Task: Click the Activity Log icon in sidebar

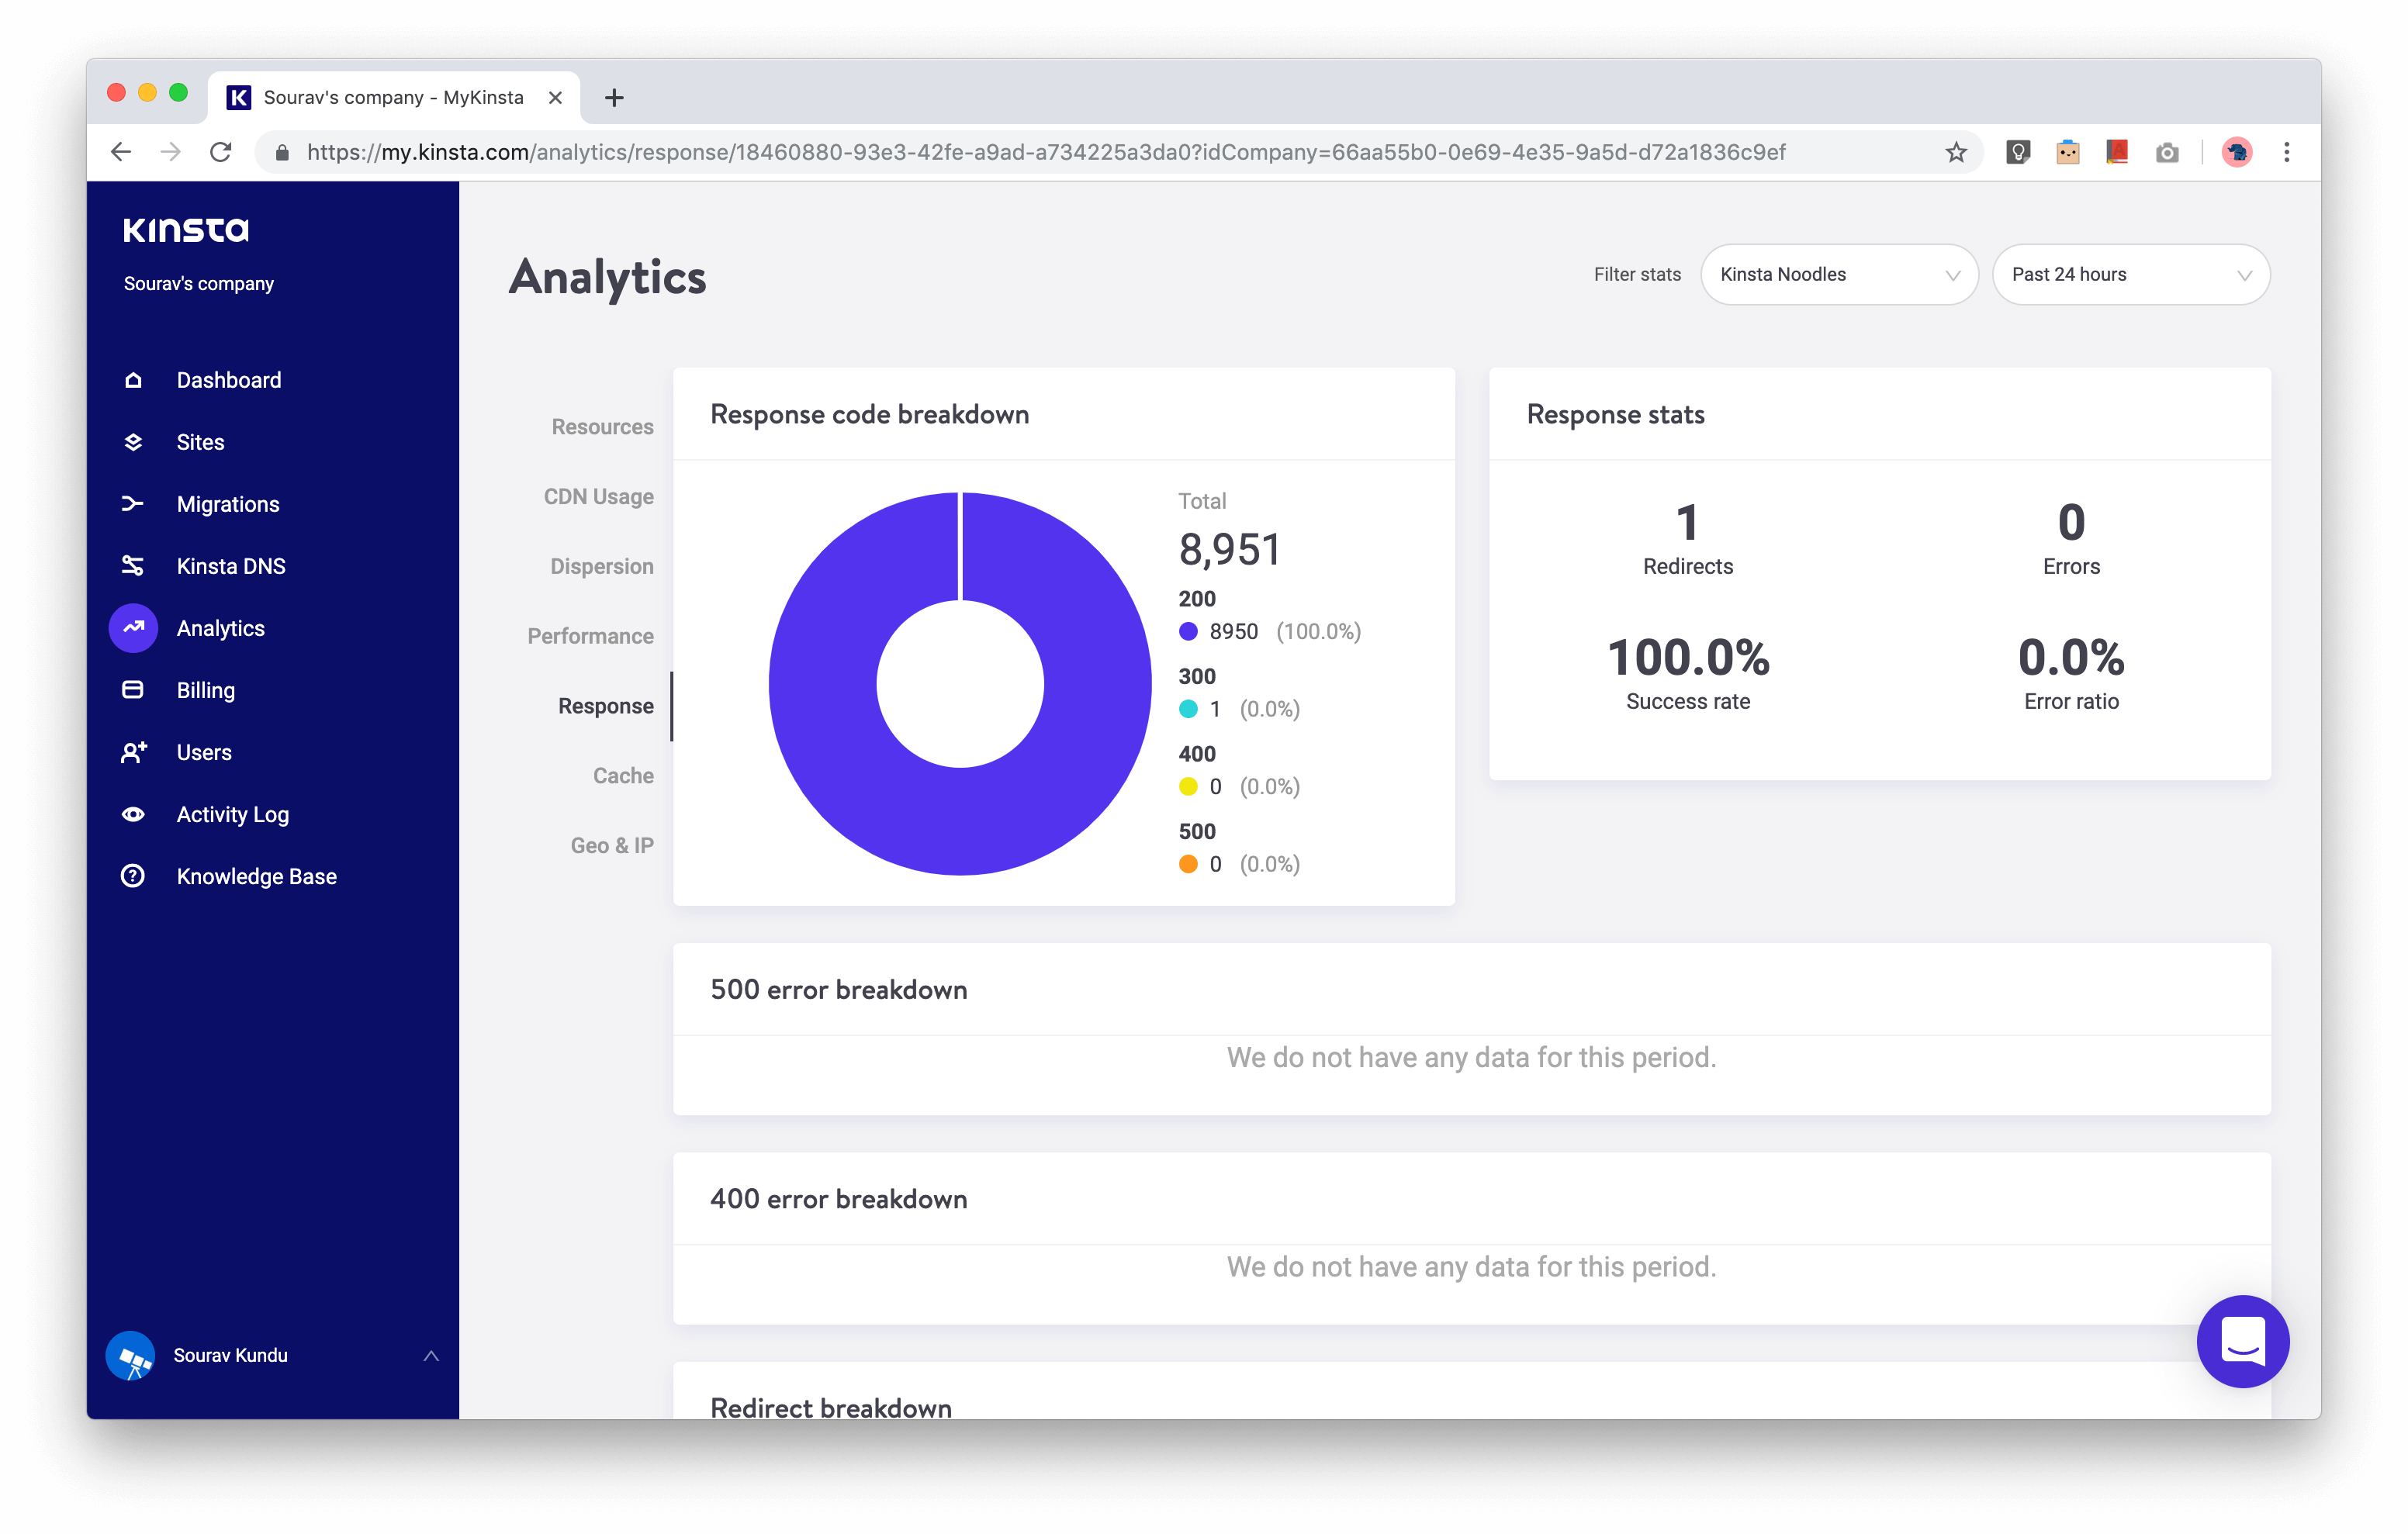Action: coord(135,813)
